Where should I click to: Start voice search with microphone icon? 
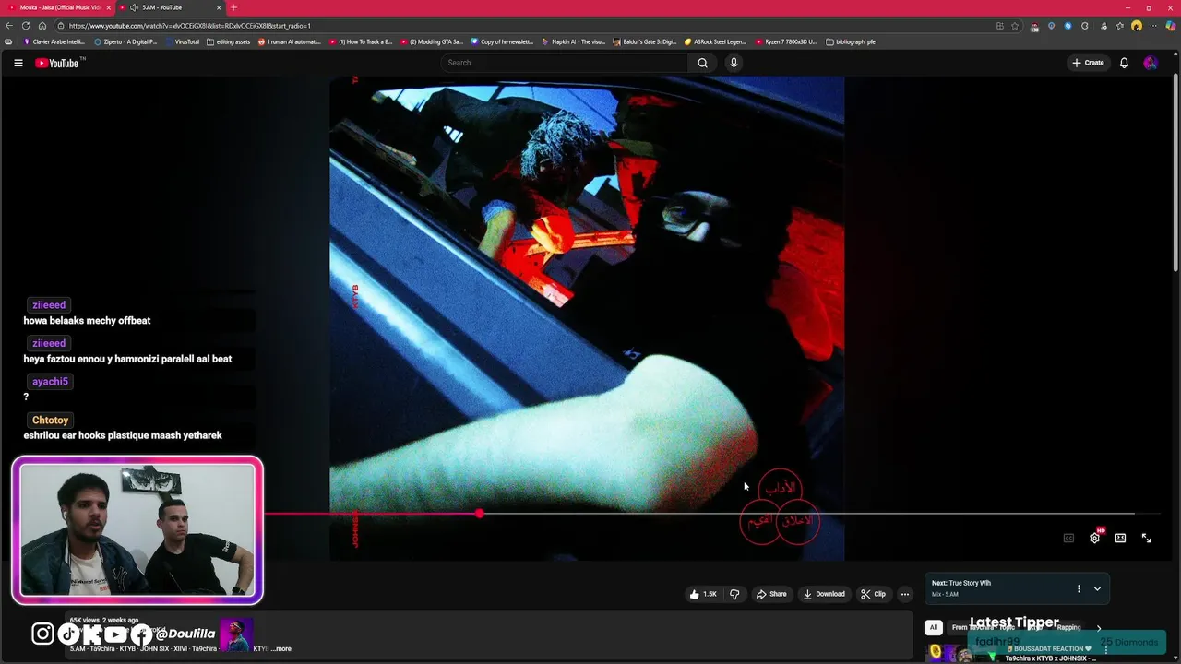(734, 63)
